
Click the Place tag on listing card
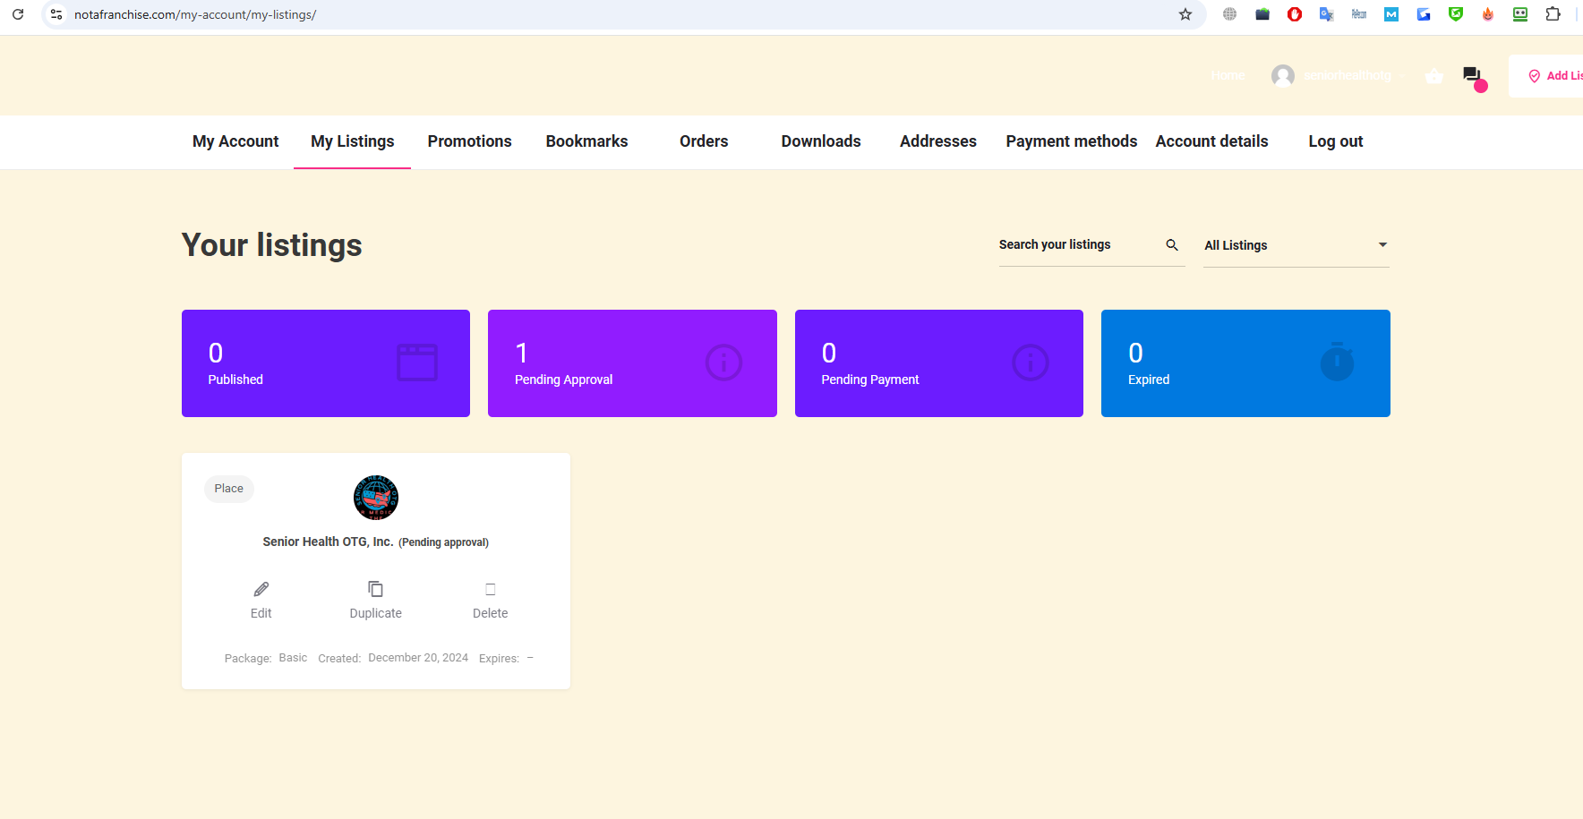[229, 489]
